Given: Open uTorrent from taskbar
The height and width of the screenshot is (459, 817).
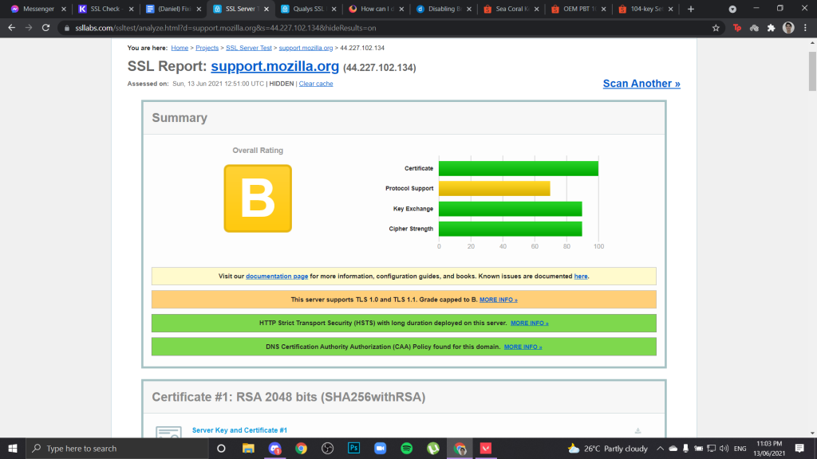Looking at the screenshot, I should [x=433, y=448].
